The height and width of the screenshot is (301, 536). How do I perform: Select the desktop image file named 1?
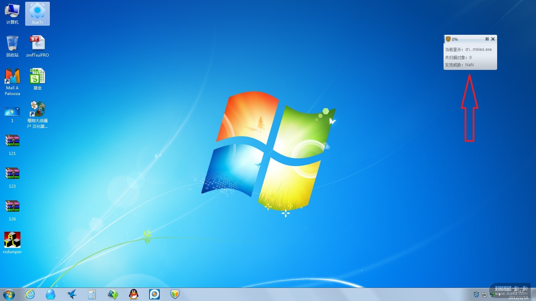[x=12, y=115]
